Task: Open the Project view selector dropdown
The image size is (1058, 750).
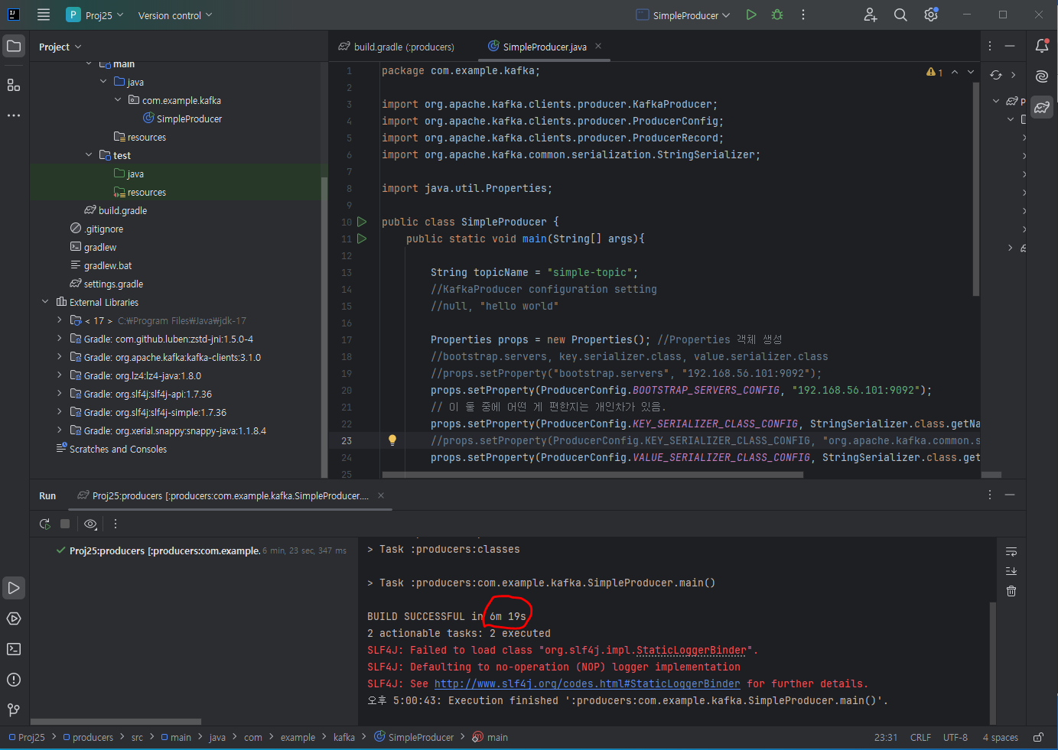Action: [60, 47]
